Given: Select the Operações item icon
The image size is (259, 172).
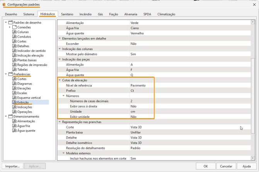Looking at the screenshot, I should tap(15, 112).
